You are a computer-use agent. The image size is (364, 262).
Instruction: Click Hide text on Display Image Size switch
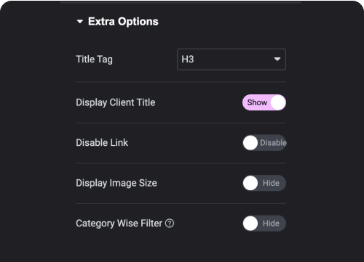[x=271, y=183]
